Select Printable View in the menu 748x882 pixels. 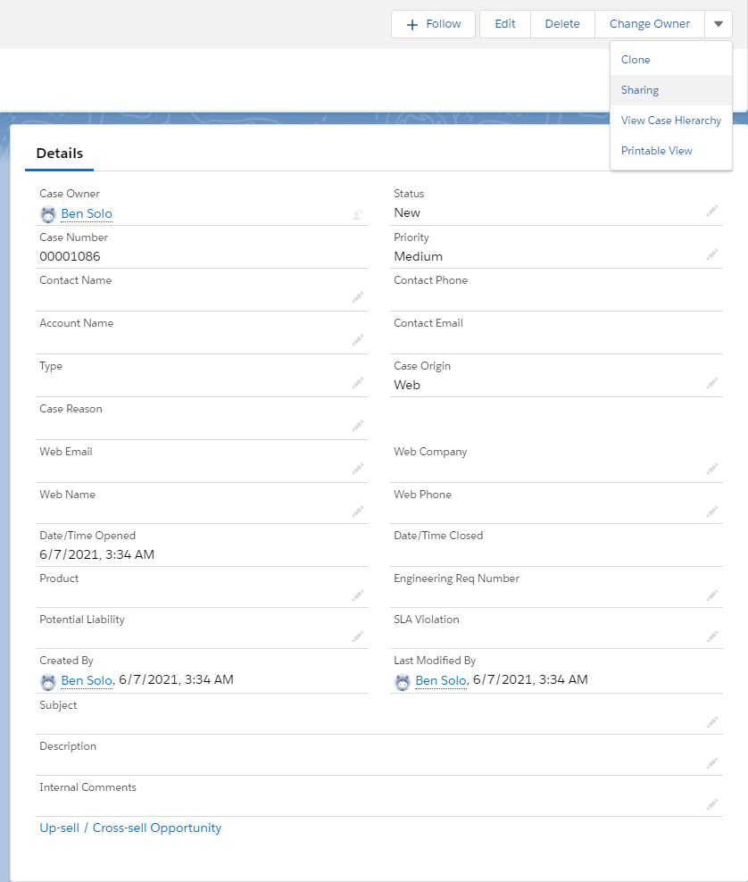point(656,150)
